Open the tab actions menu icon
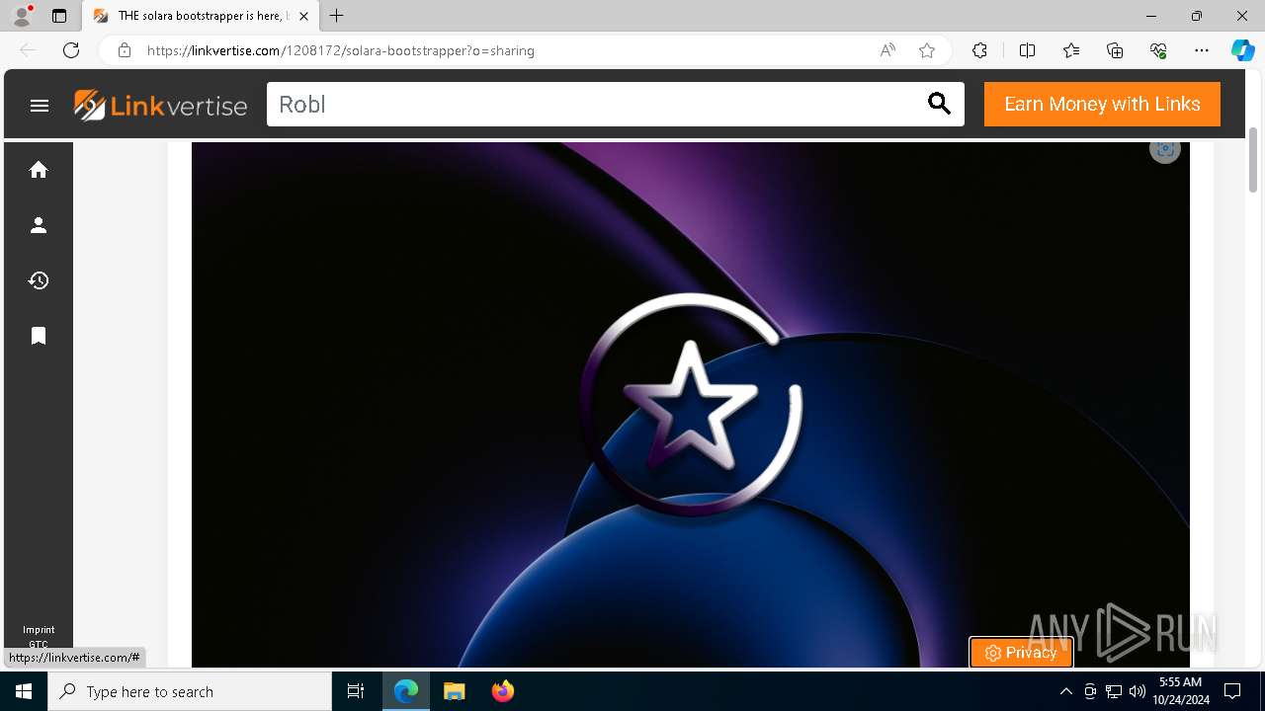Viewport: 1265px width, 711px height. pyautogui.click(x=59, y=16)
